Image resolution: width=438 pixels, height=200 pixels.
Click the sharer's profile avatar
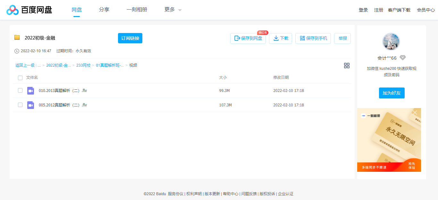click(x=391, y=42)
